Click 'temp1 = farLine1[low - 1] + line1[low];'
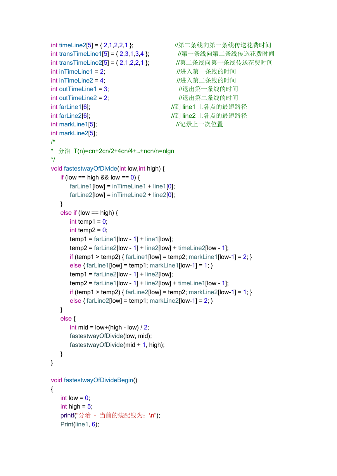Image resolution: width=337 pixels, height=476 pixels. point(121,239)
